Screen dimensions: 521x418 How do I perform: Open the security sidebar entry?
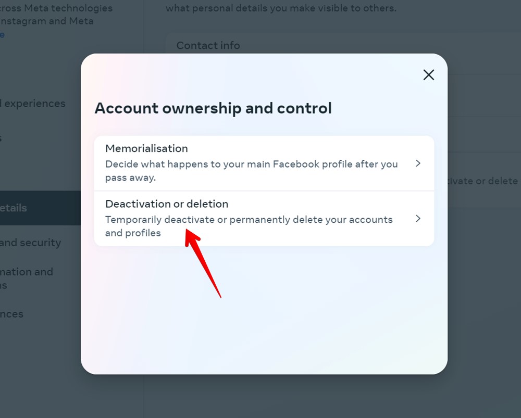tap(30, 242)
